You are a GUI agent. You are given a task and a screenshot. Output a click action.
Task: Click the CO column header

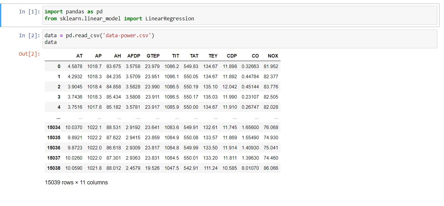[x=255, y=56]
